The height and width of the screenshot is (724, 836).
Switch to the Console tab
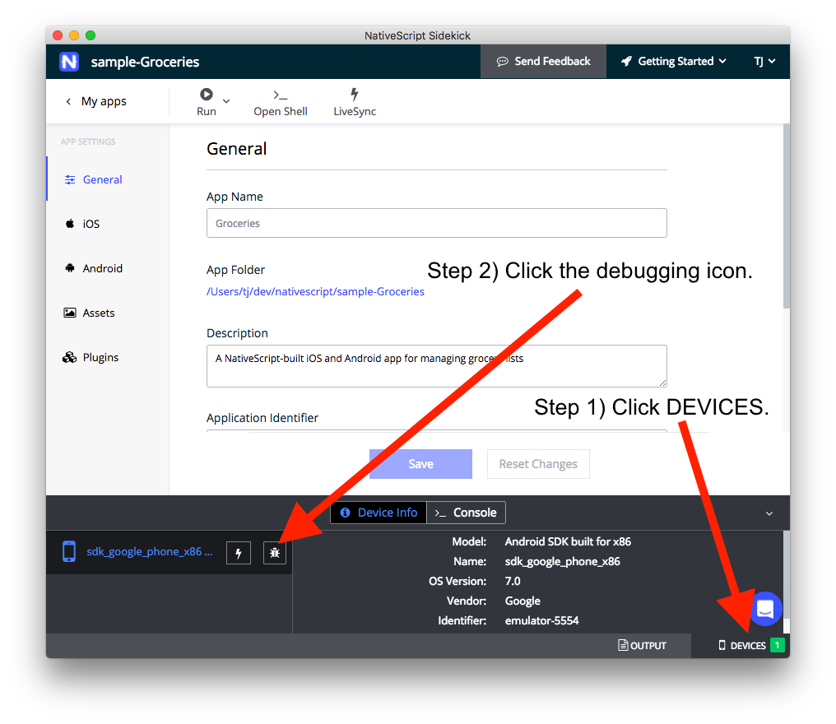[x=466, y=513]
